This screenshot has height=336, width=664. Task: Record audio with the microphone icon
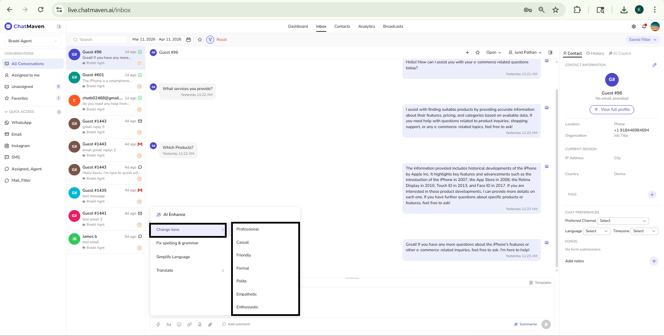(x=200, y=324)
